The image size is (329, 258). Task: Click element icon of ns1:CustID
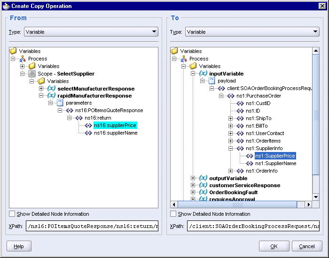(240, 104)
